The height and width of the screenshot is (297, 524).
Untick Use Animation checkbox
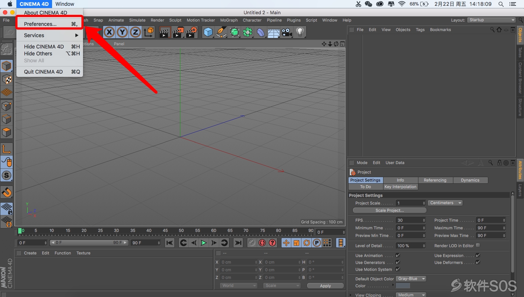(x=398, y=255)
